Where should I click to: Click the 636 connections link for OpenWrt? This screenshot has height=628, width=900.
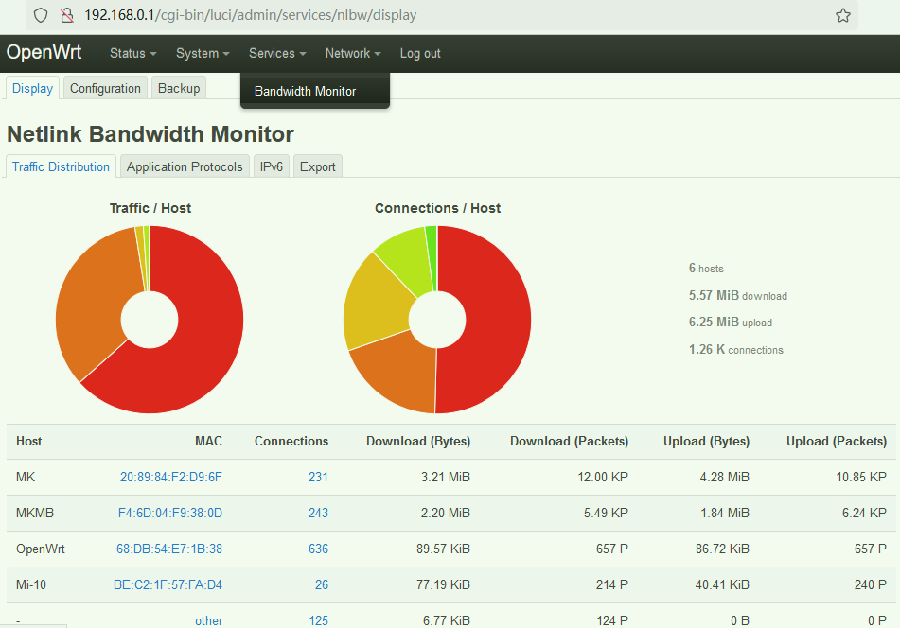(x=318, y=549)
